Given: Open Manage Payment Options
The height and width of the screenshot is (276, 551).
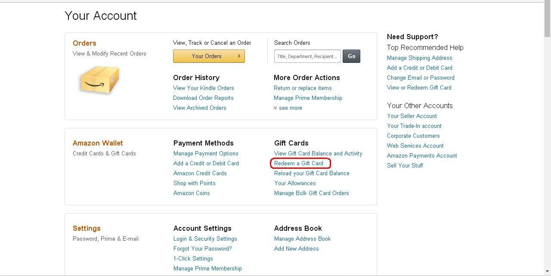Looking at the screenshot, I should click(x=206, y=153).
